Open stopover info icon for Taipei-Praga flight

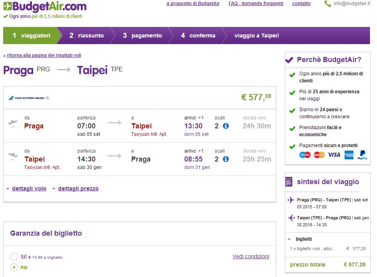(x=226, y=159)
